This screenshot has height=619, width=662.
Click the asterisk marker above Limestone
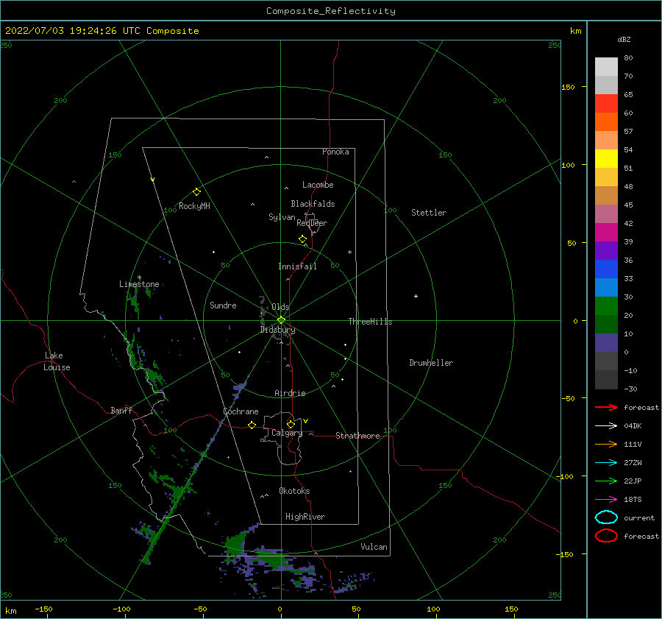pyautogui.click(x=139, y=277)
